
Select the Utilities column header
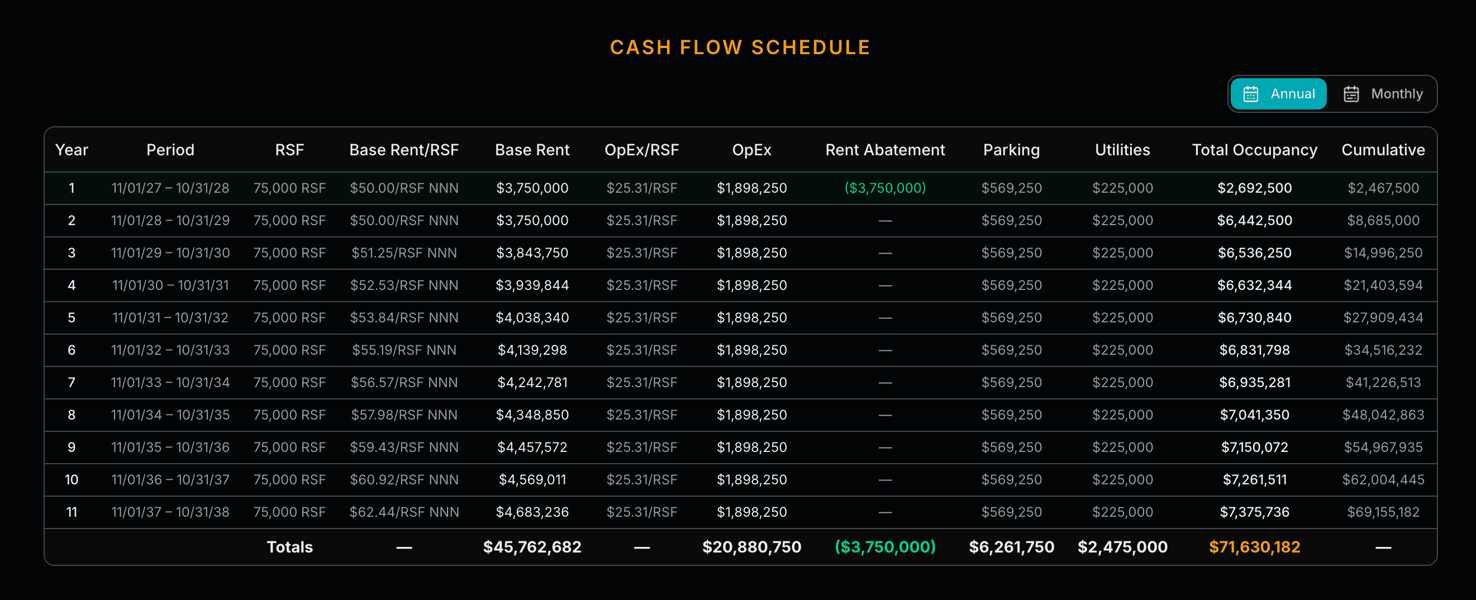click(x=1122, y=150)
